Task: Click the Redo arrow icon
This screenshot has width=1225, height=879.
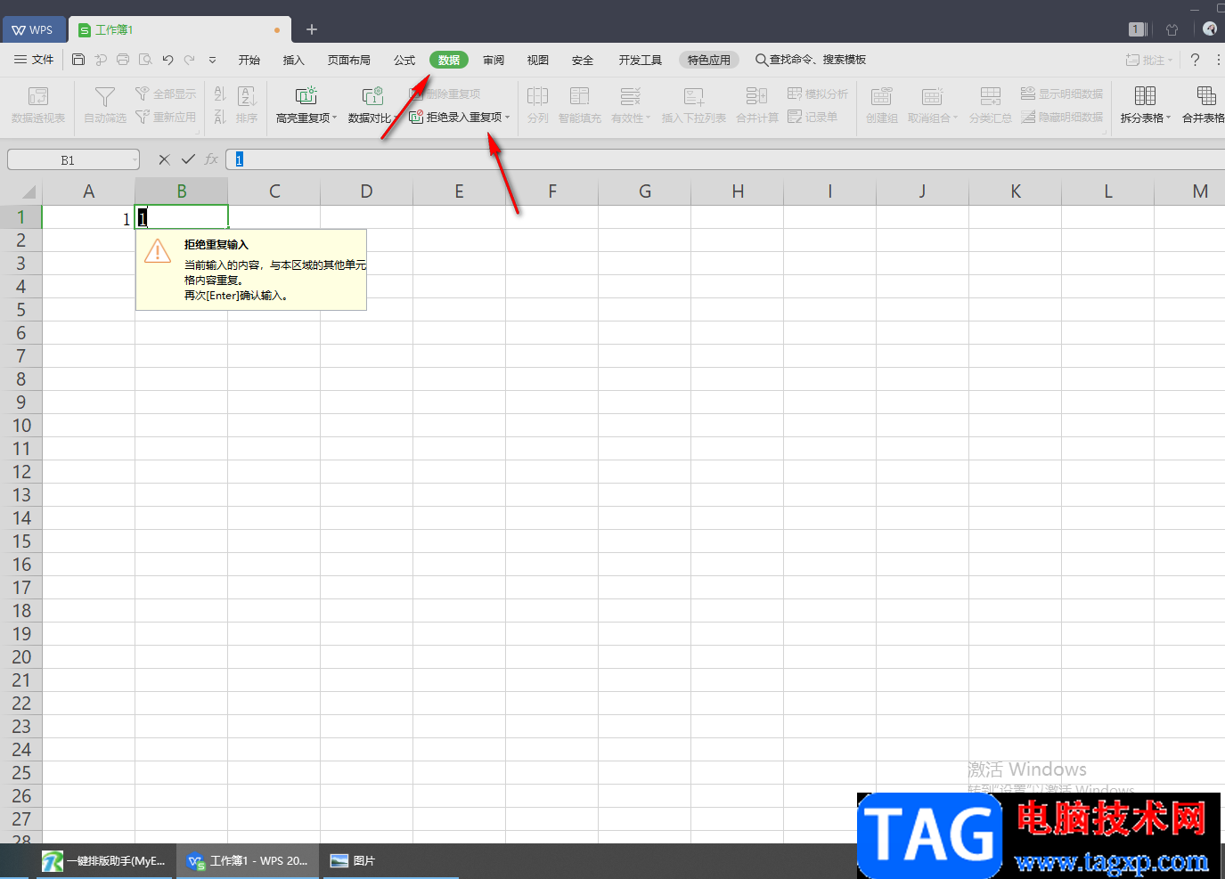Action: [x=190, y=60]
